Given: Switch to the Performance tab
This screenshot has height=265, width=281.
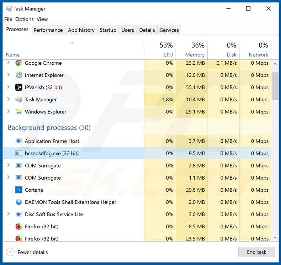Looking at the screenshot, I should 48,30.
